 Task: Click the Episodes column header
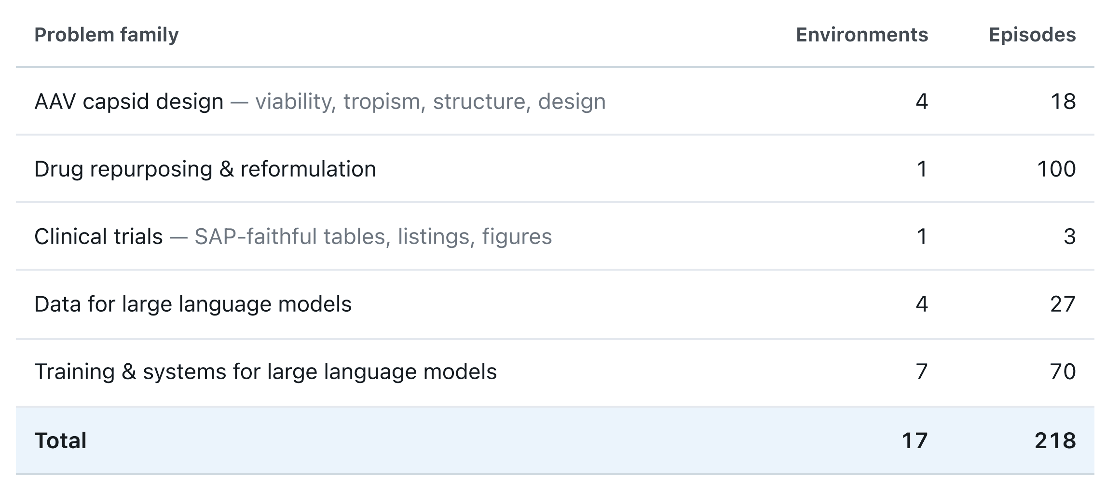point(1032,35)
